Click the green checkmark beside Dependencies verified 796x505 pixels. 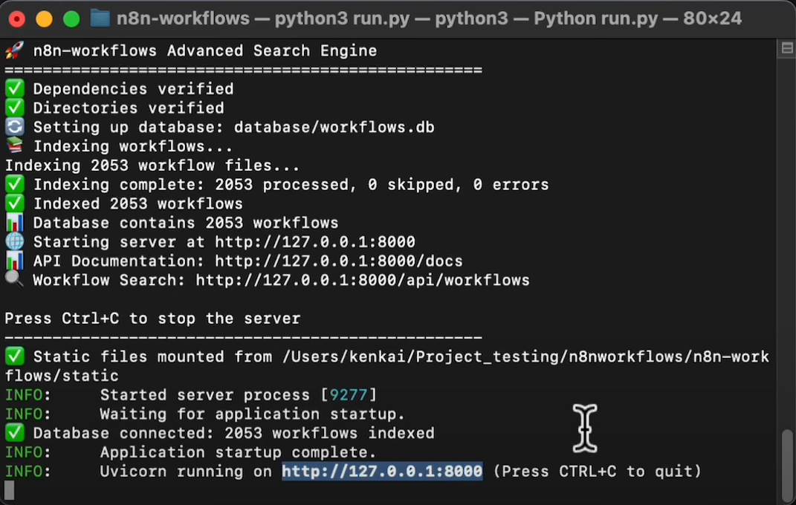click(x=15, y=88)
